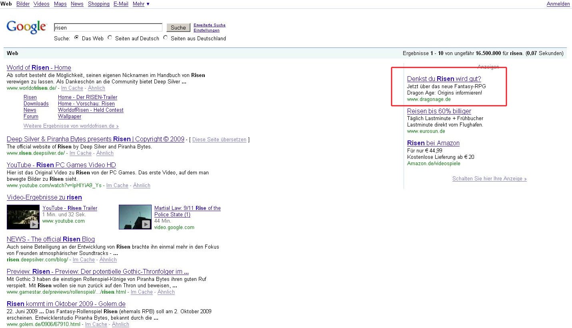Click the Amazon.de/videospiele ad URL text
572x328 pixels.
(434, 164)
